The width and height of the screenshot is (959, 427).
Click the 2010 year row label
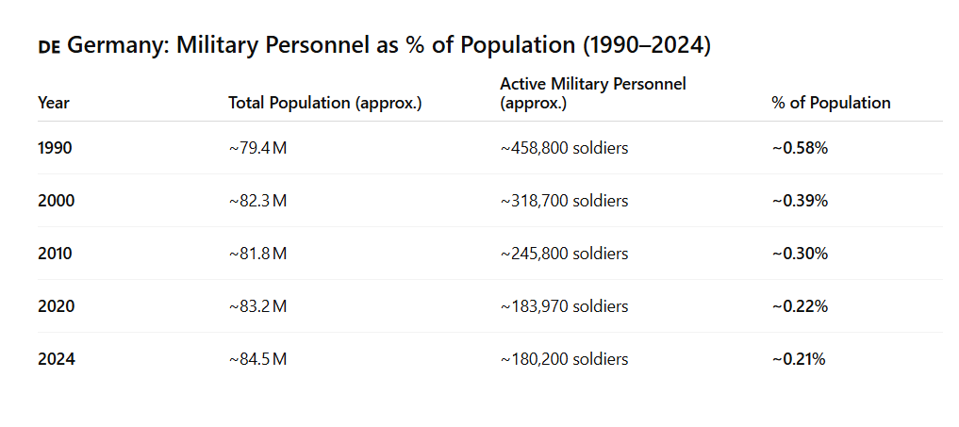56,254
